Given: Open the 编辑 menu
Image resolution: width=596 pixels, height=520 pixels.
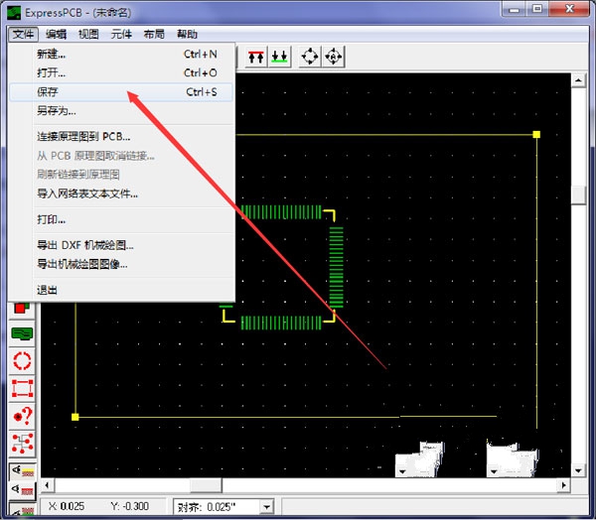Looking at the screenshot, I should [x=56, y=34].
